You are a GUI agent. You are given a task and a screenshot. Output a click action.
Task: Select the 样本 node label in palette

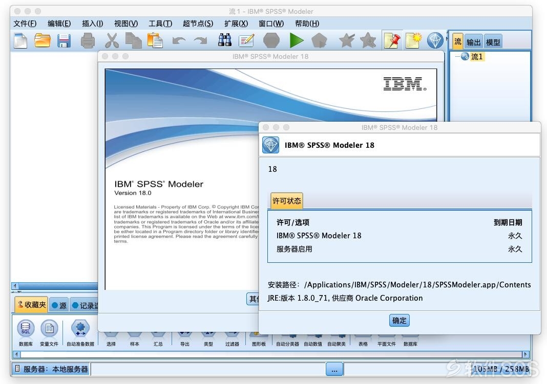coord(135,344)
